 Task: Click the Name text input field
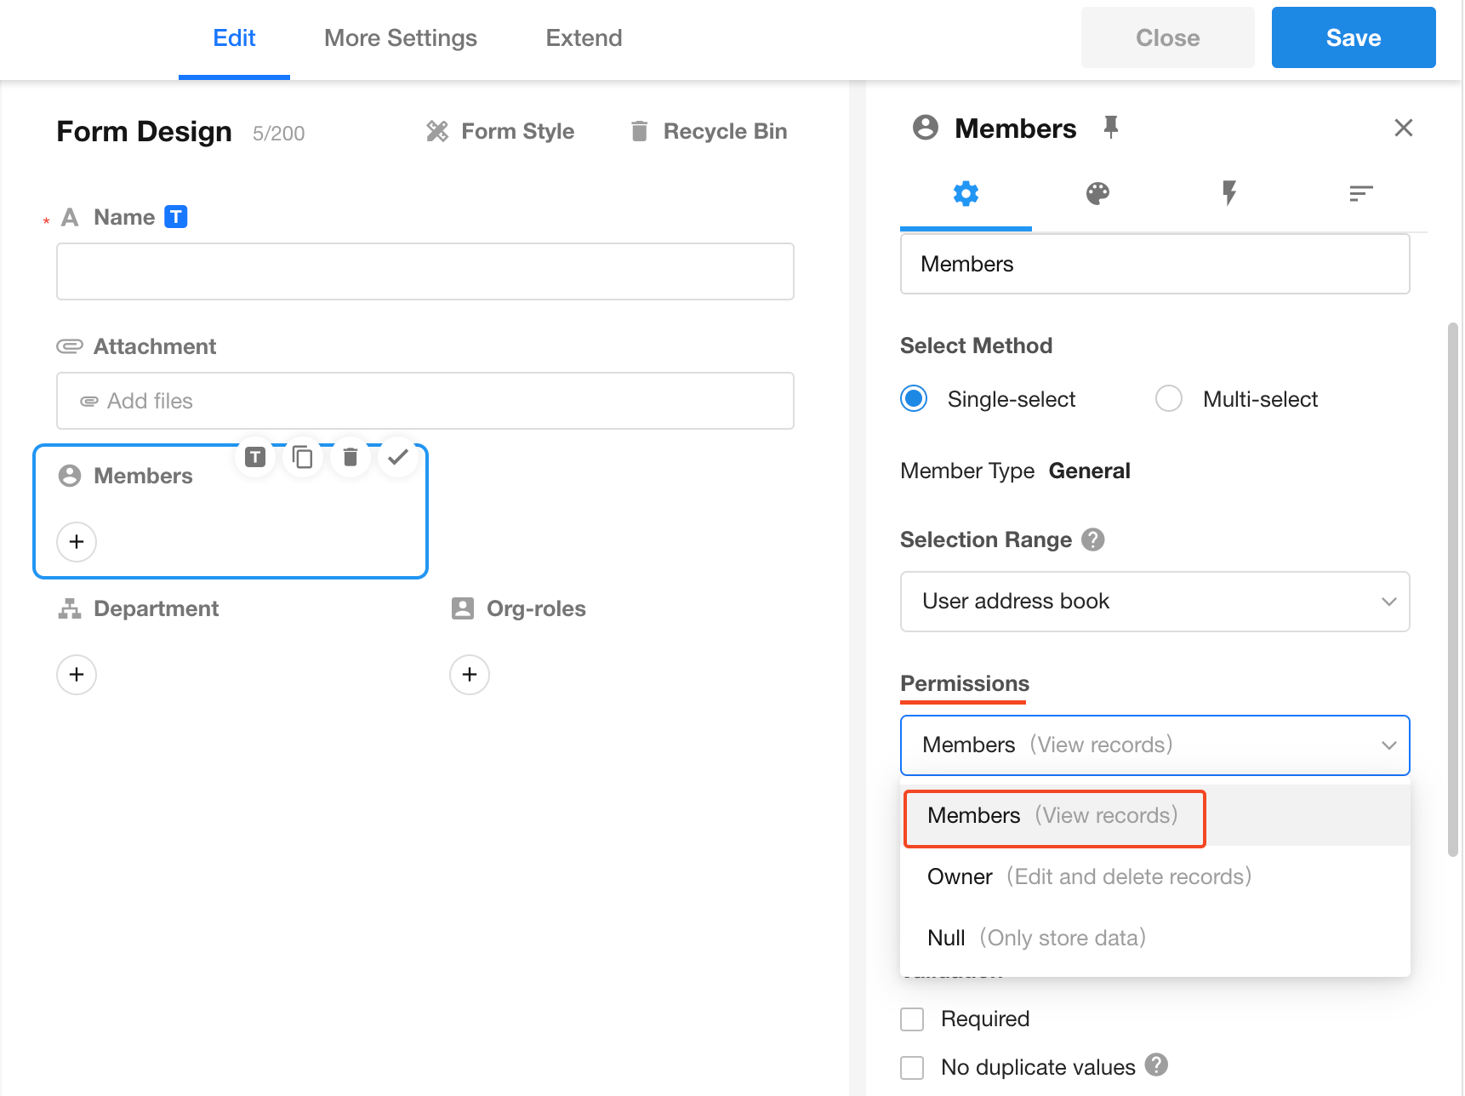(425, 271)
